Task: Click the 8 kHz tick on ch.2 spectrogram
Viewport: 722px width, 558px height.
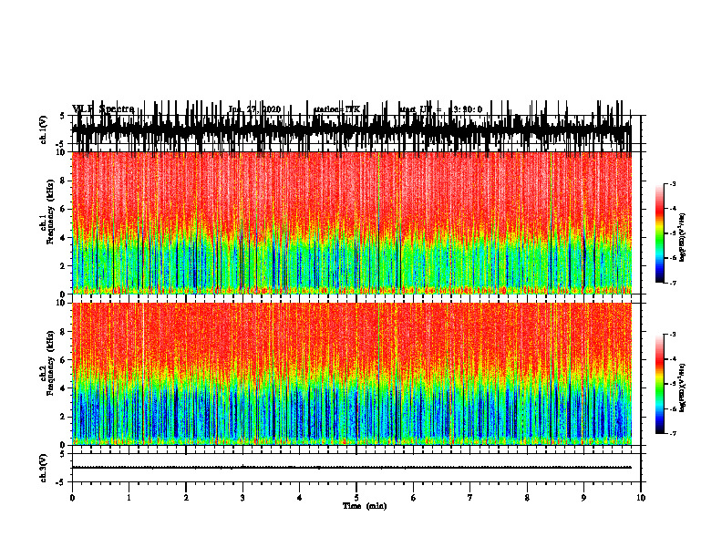Action: [x=63, y=332]
